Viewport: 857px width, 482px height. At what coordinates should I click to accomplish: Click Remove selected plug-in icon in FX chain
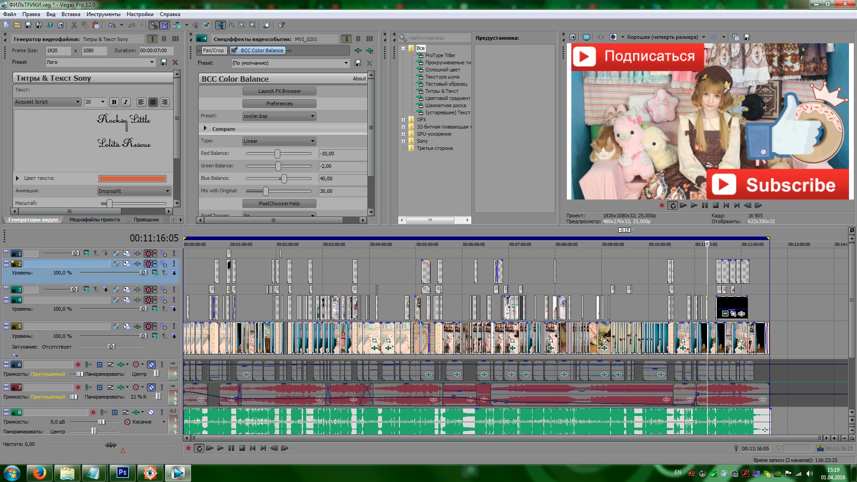[x=370, y=51]
